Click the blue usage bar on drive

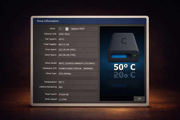(x=120, y=56)
